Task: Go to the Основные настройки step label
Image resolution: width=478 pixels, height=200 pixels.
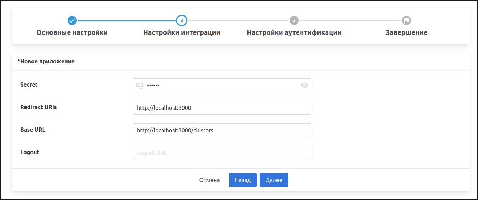Action: pos(72,33)
